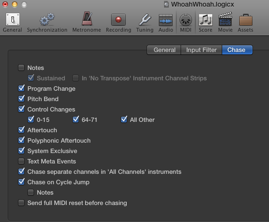Uncheck controller range 0-15

coord(31,120)
